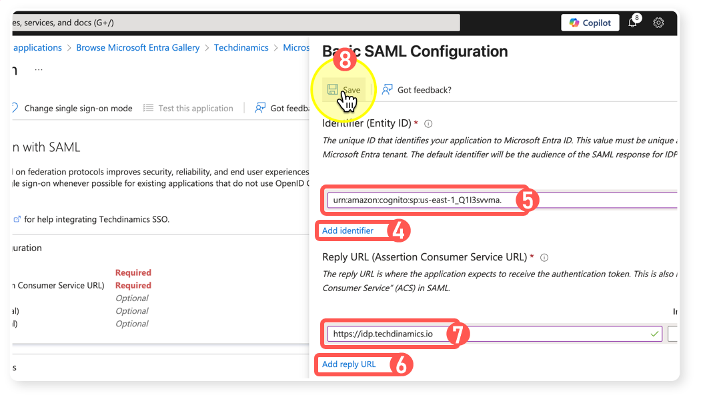Click the first 'Optional' value
The height and width of the screenshot is (403, 705).
[x=132, y=298]
